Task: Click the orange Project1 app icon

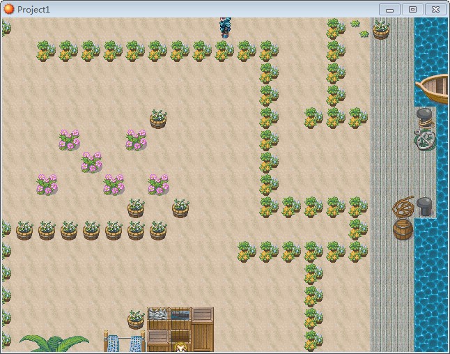Action: pyautogui.click(x=8, y=9)
